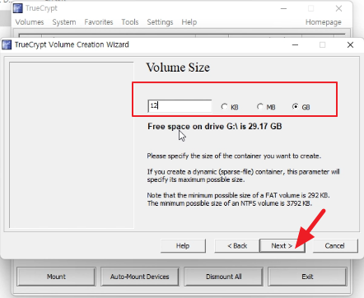
Task: Click Auto-Mount Devices button
Action: click(x=140, y=277)
